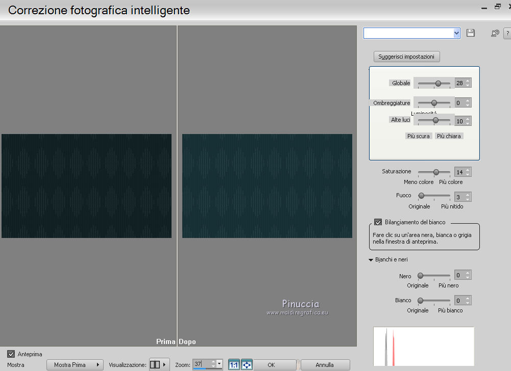The image size is (511, 371).
Task: Open help with the question mark button
Action: [x=507, y=33]
